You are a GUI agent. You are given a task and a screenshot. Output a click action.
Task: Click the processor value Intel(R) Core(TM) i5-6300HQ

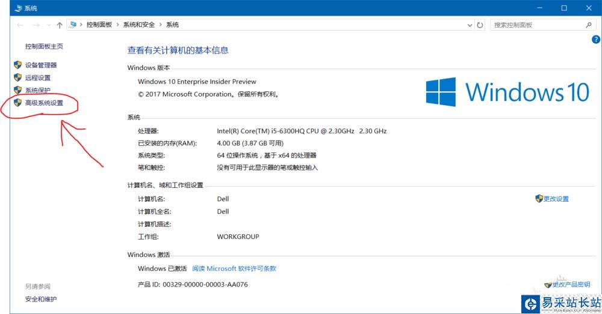tap(302, 131)
